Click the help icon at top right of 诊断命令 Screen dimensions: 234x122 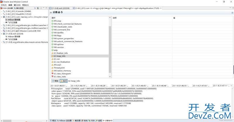coord(232,13)
